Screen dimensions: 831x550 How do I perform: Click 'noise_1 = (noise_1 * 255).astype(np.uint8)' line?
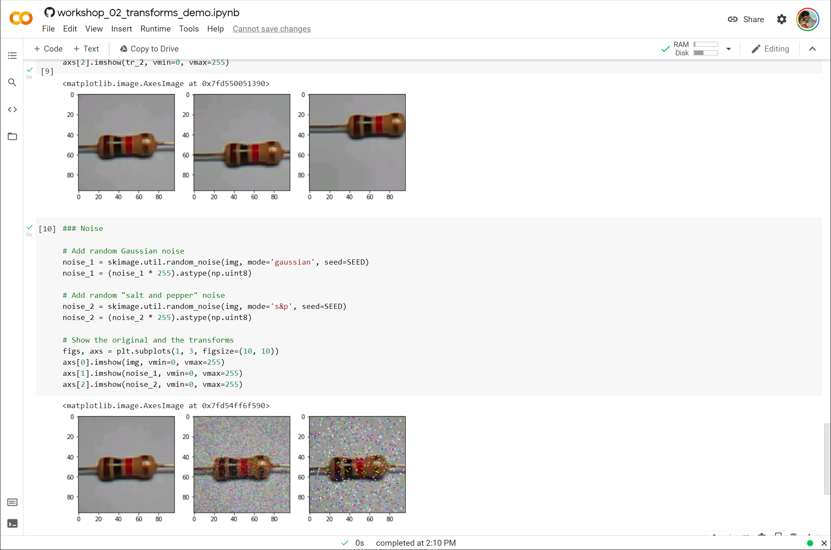[157, 273]
